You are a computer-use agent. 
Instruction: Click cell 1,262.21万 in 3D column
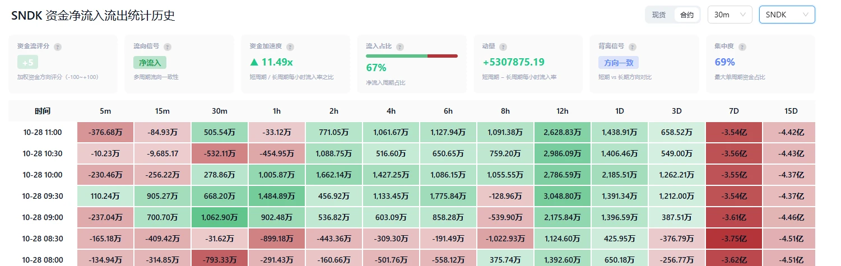[x=677, y=175]
